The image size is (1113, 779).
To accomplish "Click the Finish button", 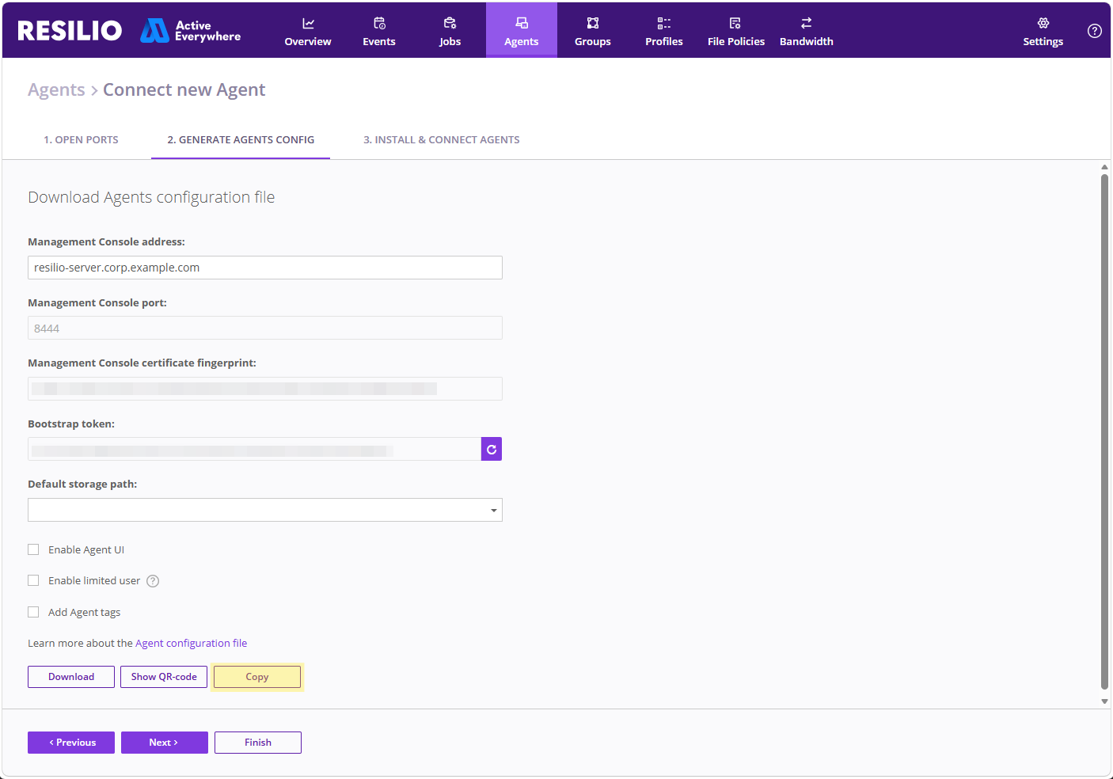I will click(258, 743).
